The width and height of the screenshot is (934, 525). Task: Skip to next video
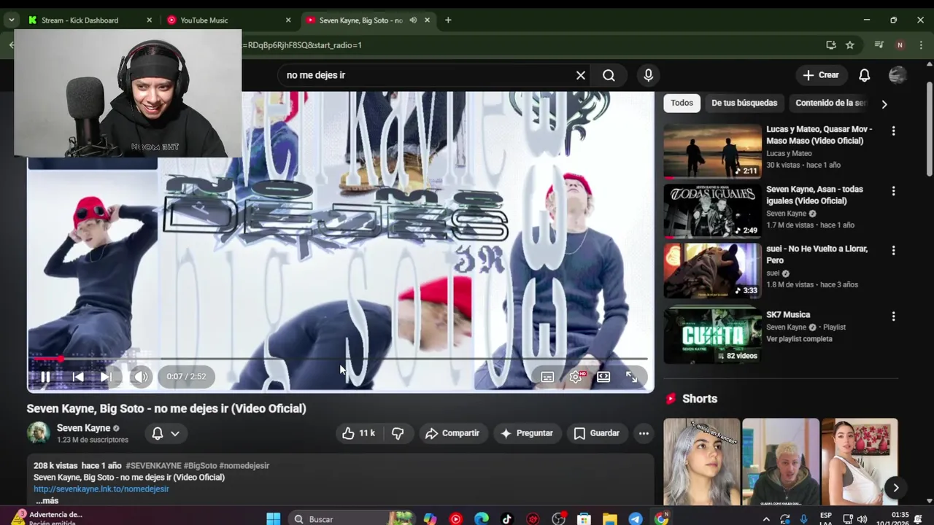[x=106, y=377]
